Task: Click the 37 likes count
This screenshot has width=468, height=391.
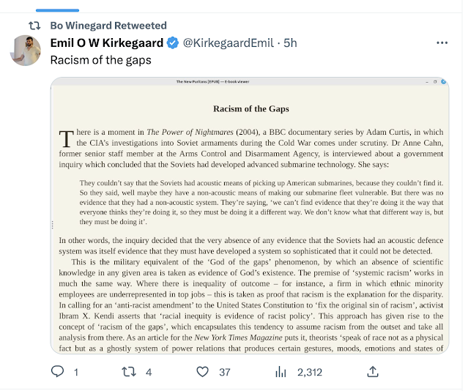Action: [224, 372]
